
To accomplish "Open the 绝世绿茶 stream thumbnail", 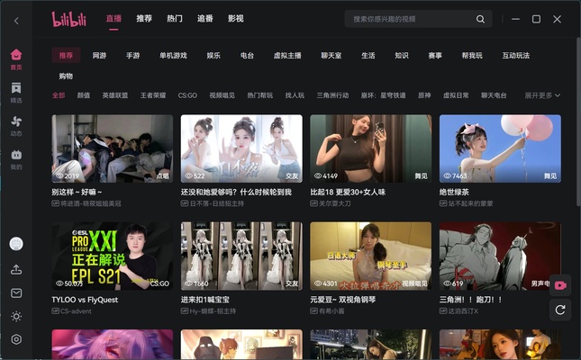I will (500, 148).
